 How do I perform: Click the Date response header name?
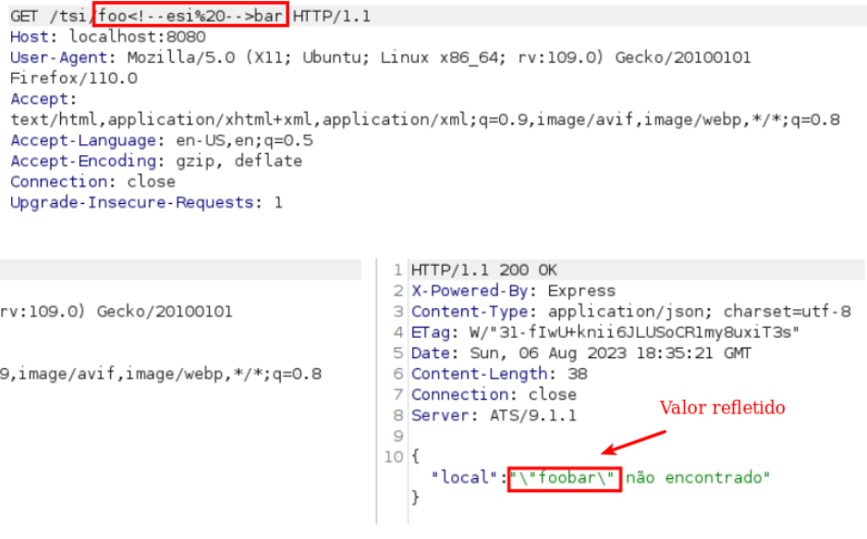(431, 353)
